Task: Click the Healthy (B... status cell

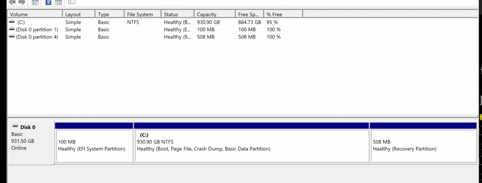Action: point(177,22)
